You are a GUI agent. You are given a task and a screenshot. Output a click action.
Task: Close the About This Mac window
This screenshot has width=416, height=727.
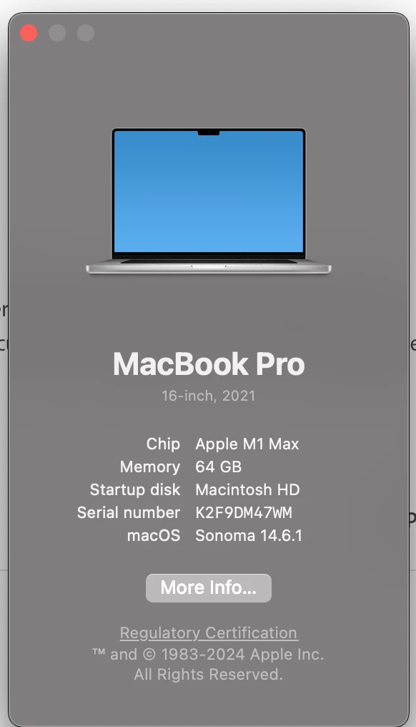click(x=29, y=33)
